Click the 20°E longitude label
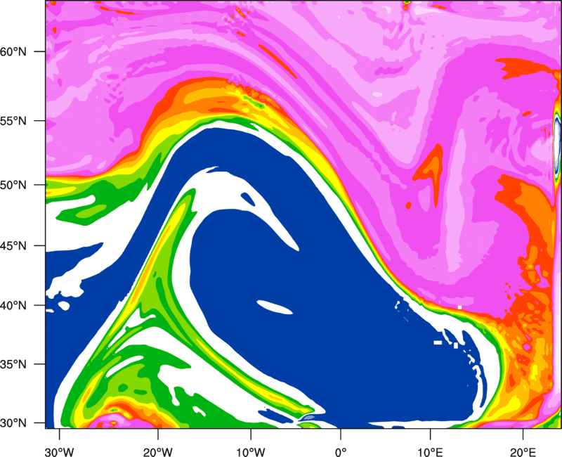The image size is (562, 457). [523, 452]
